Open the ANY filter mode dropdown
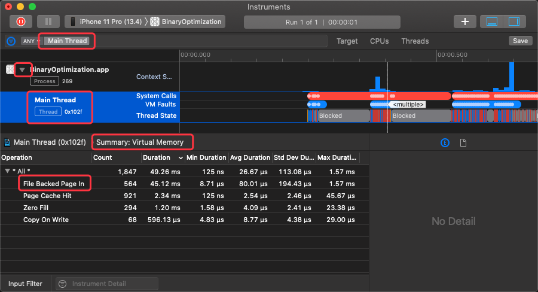538x292 pixels. (30, 41)
